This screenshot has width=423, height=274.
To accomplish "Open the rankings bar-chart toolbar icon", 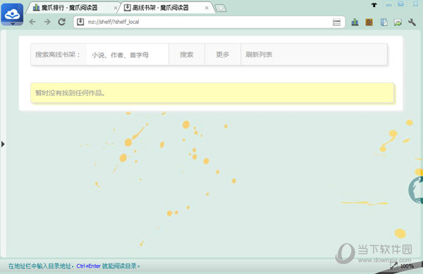I will coord(355,22).
